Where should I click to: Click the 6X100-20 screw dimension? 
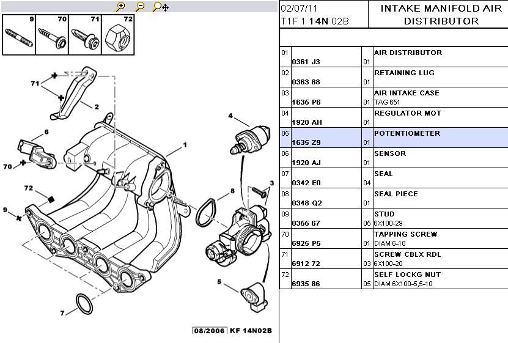tap(388, 264)
